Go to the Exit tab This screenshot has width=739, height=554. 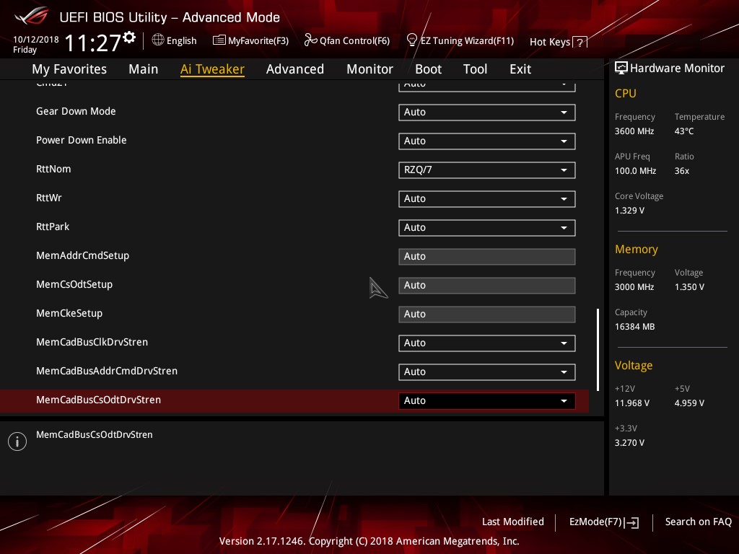[x=520, y=69]
